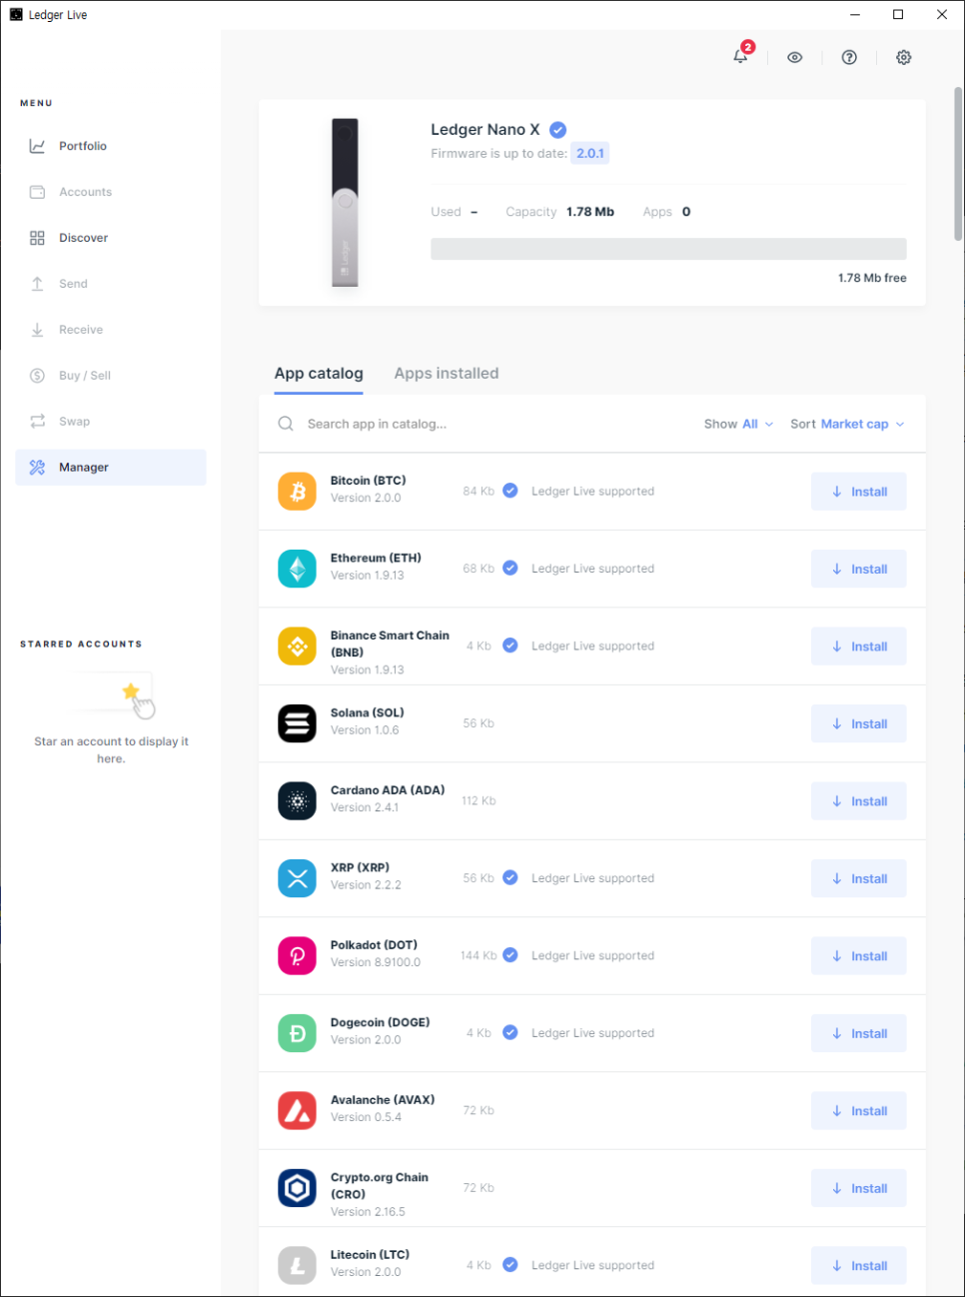Click the Cardano ADA app icon
Viewport: 965px width, 1297px height.
[x=297, y=800]
